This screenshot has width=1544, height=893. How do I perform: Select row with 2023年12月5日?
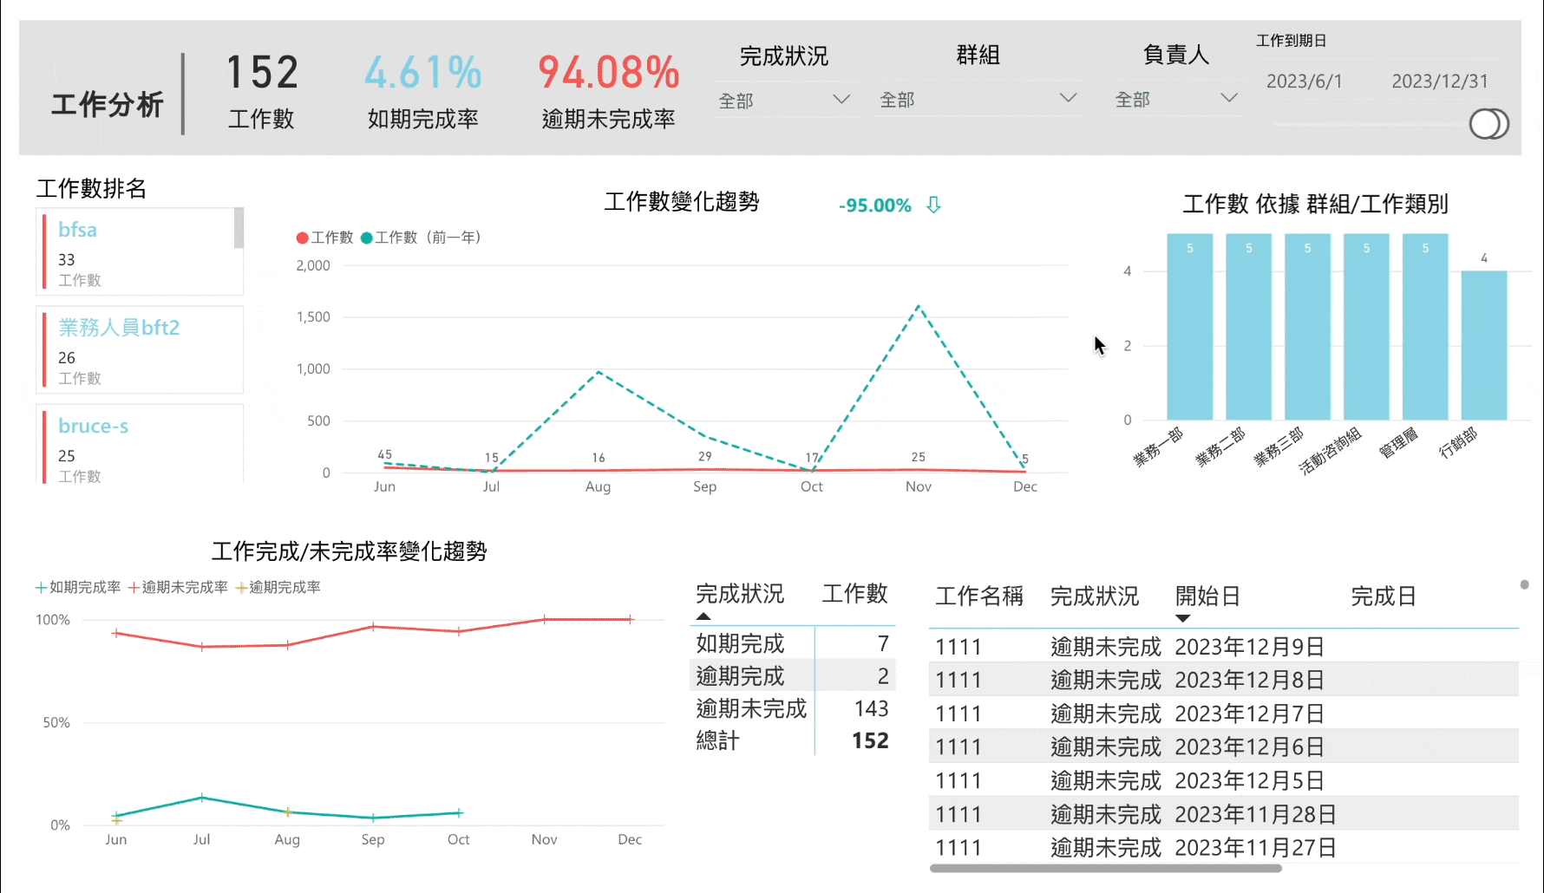1224,780
